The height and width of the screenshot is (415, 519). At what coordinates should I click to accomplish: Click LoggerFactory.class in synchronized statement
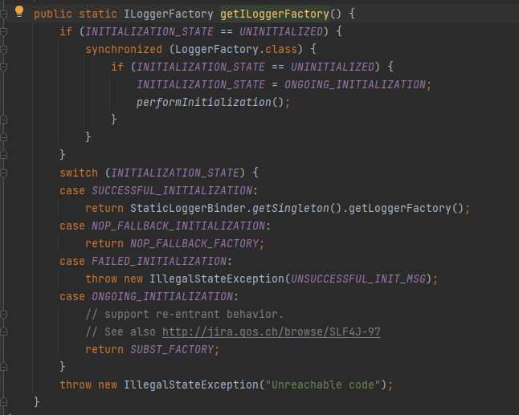click(236, 49)
